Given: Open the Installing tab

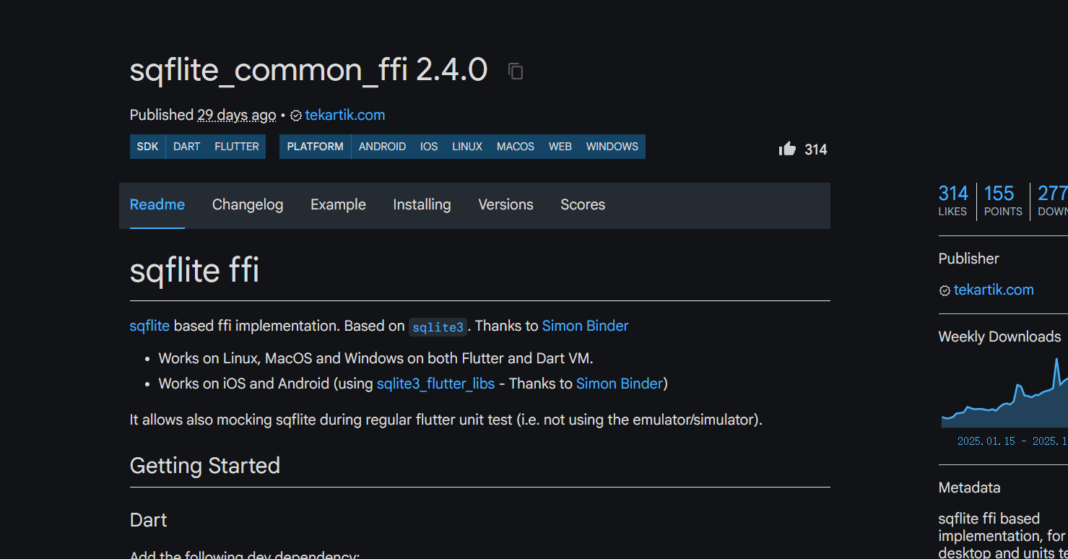Looking at the screenshot, I should click(422, 205).
